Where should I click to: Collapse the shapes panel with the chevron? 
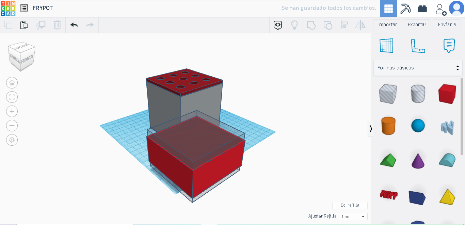pyautogui.click(x=370, y=128)
